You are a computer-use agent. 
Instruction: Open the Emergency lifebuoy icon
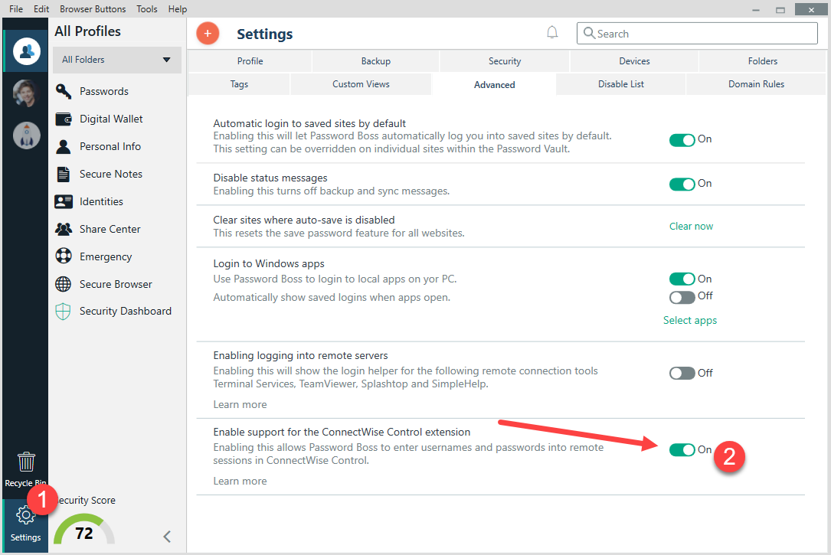pos(64,256)
